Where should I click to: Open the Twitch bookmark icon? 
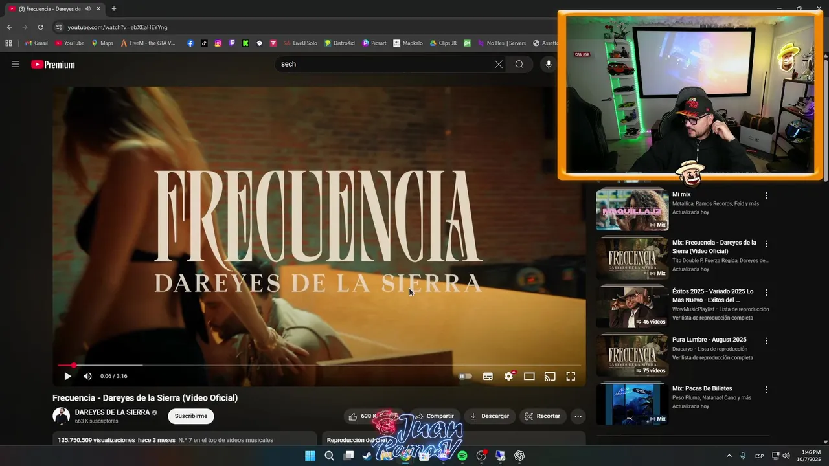[232, 43]
